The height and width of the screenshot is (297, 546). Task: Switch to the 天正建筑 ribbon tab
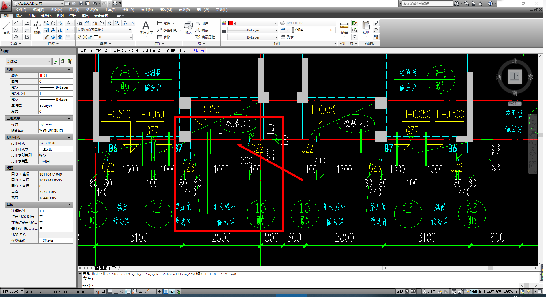coord(101,16)
